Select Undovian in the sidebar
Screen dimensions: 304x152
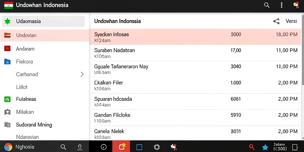(45, 35)
